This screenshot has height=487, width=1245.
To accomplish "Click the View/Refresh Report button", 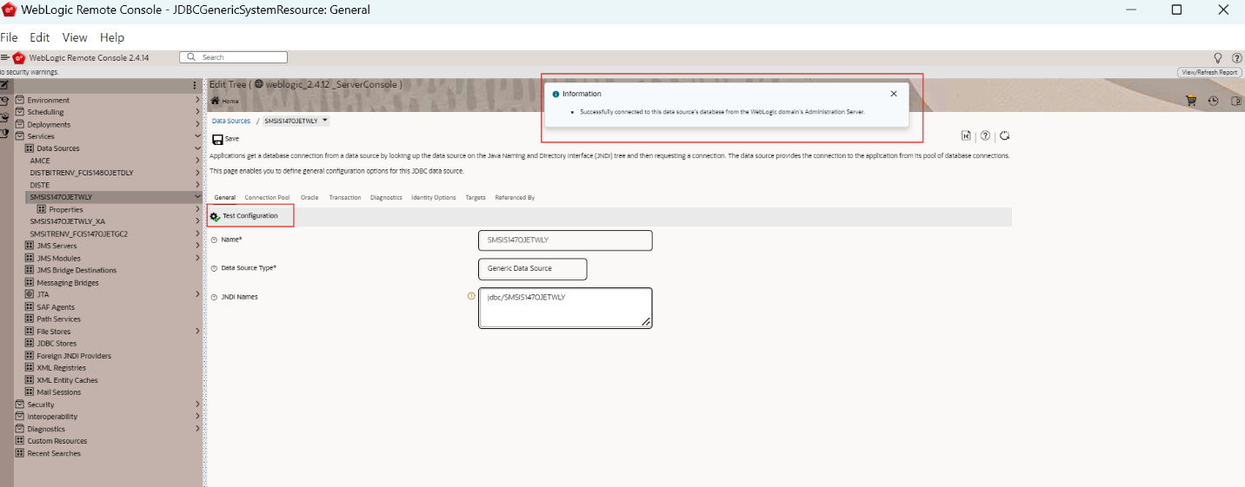I will 1209,72.
